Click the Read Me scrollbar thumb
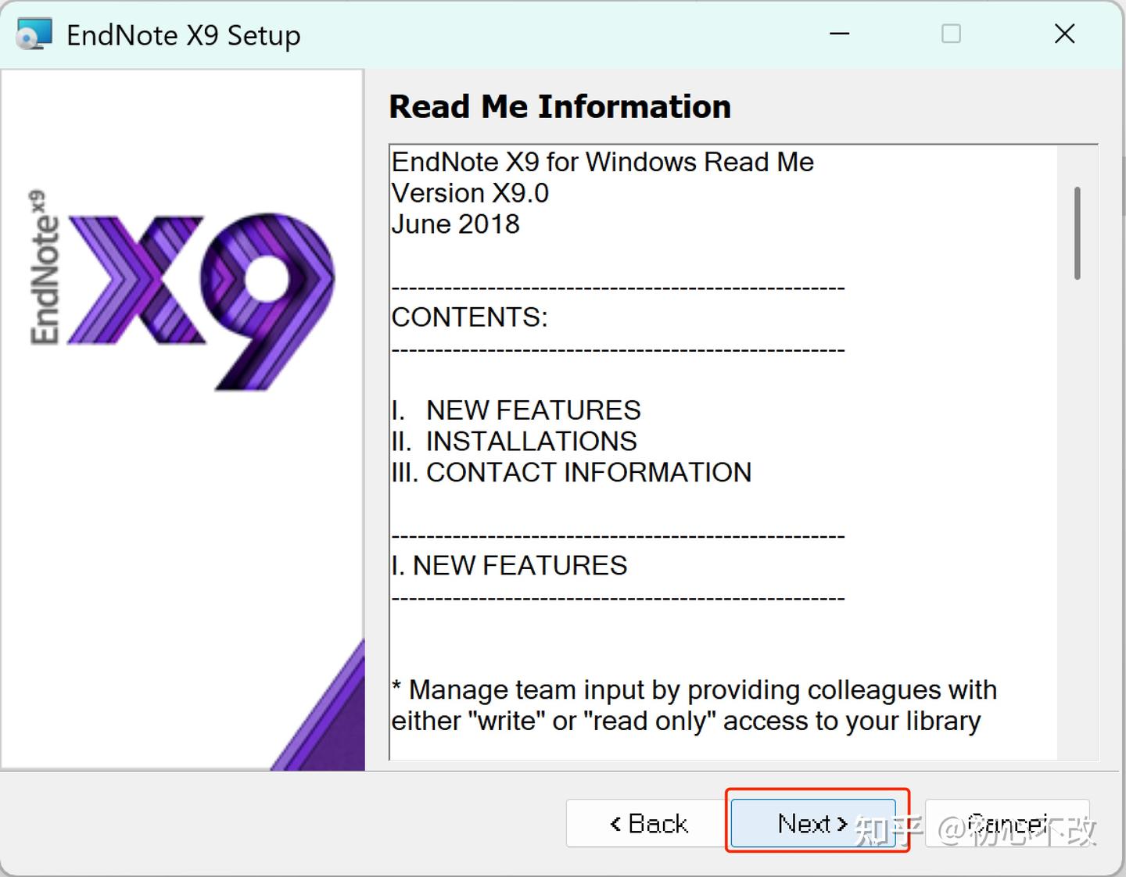This screenshot has height=877, width=1126. point(1077,231)
